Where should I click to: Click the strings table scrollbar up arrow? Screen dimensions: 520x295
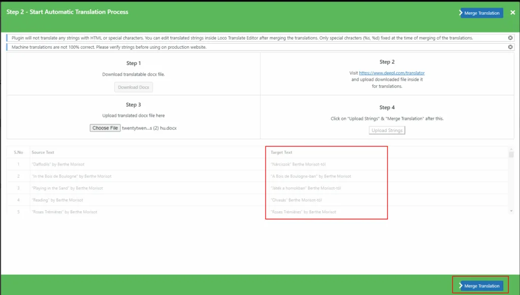[x=511, y=149]
